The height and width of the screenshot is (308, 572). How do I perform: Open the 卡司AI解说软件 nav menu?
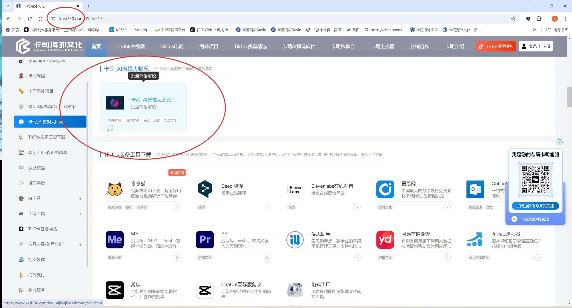pyautogui.click(x=299, y=46)
